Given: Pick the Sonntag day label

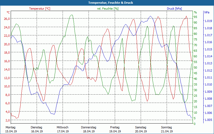Looking at the screenshot, I should [166, 127].
